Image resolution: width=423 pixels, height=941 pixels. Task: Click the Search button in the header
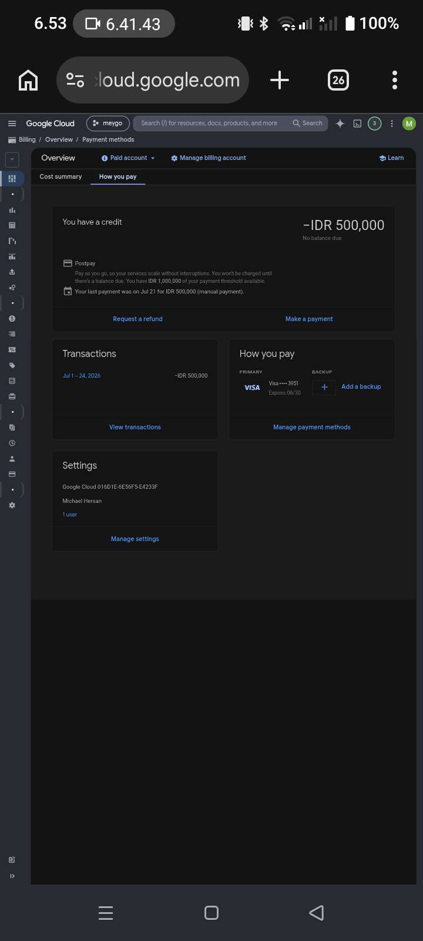(308, 124)
